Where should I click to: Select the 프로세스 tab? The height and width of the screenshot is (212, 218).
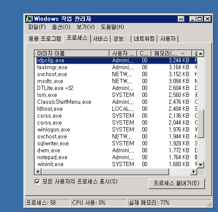[77, 38]
